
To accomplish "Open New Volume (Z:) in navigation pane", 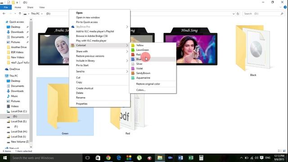I will click(x=20, y=142).
